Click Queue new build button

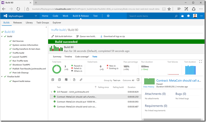pyautogui.click(x=86, y=36)
